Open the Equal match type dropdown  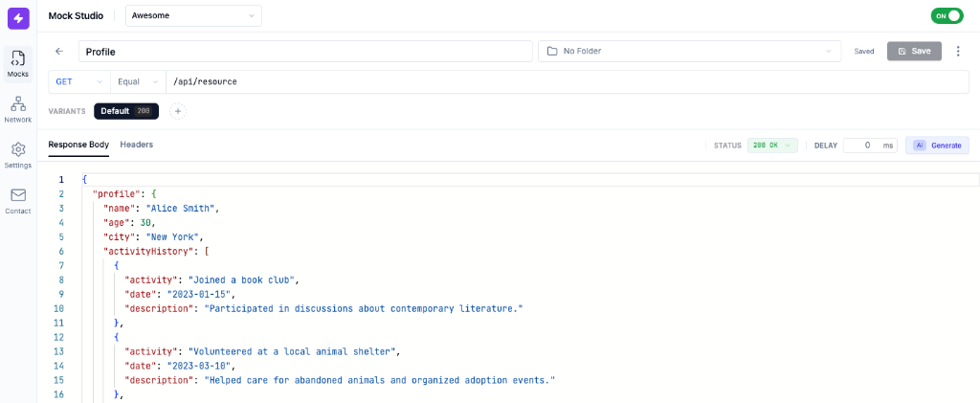[138, 81]
